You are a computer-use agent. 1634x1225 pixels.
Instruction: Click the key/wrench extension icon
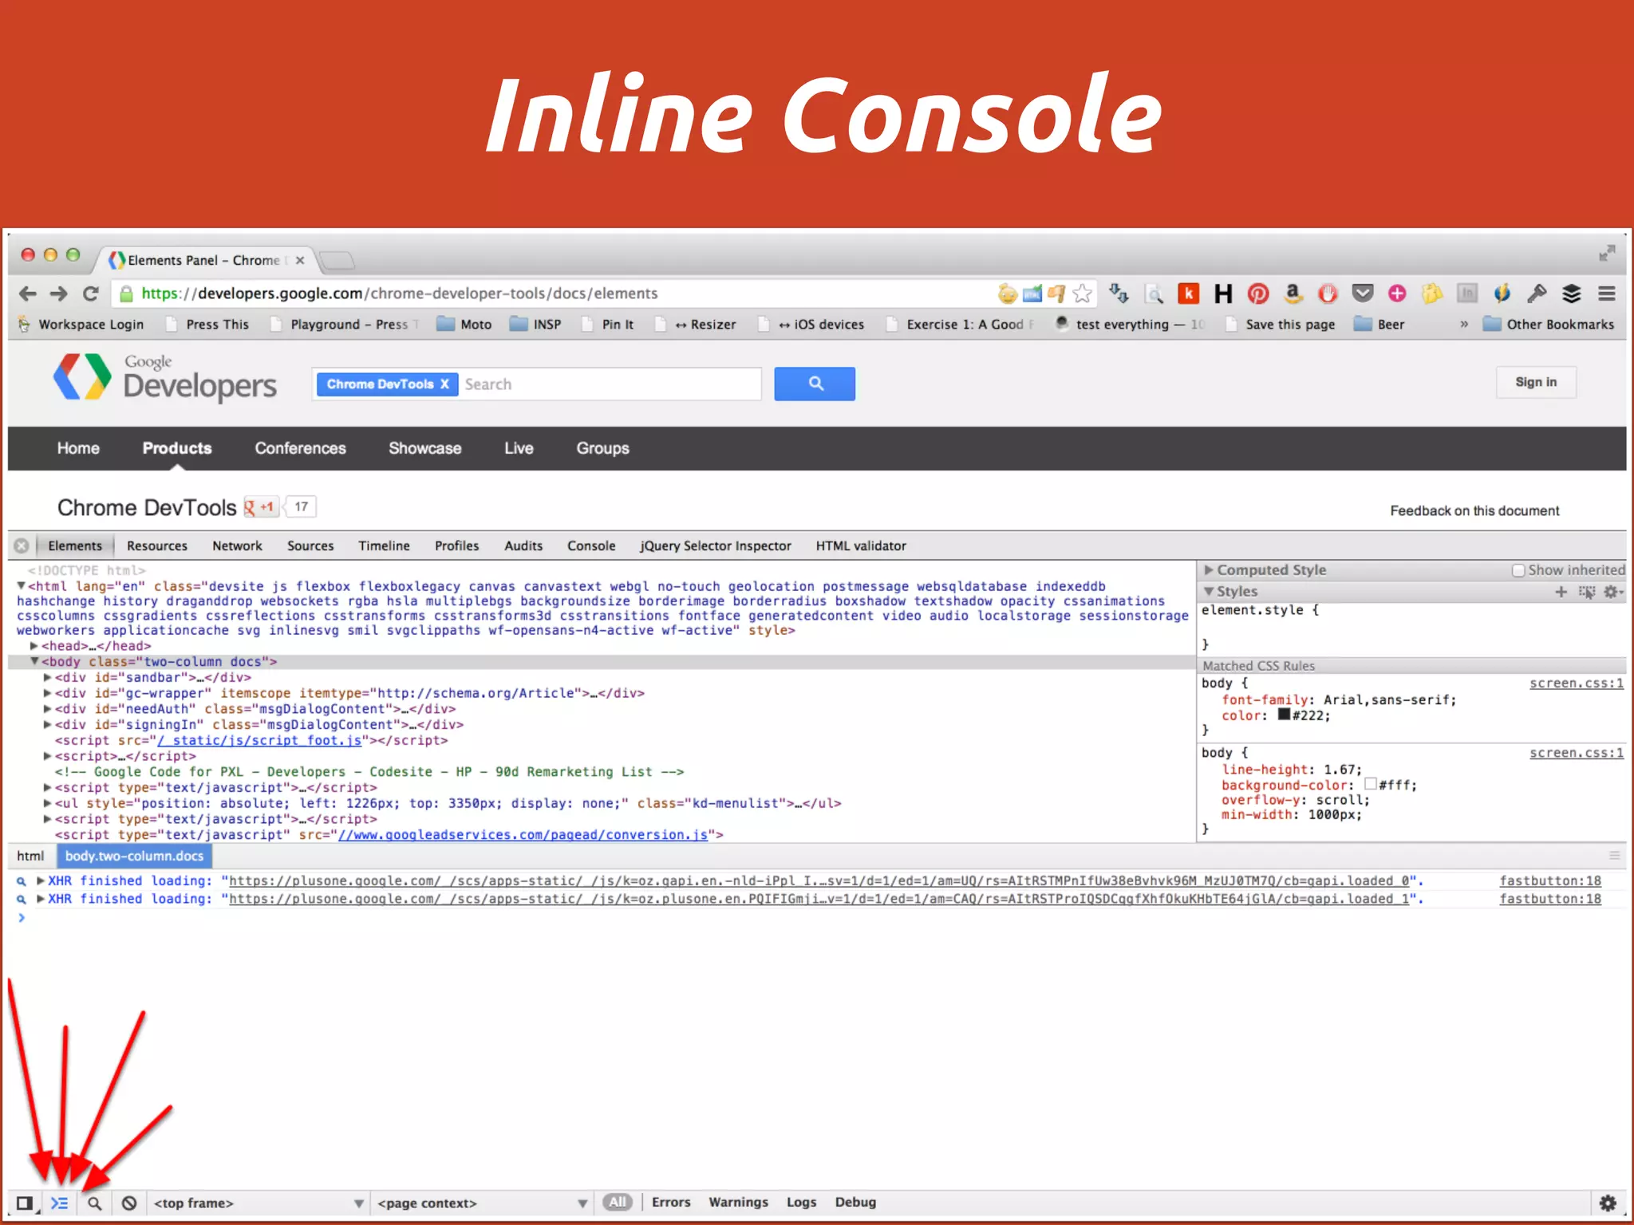[x=1537, y=293]
